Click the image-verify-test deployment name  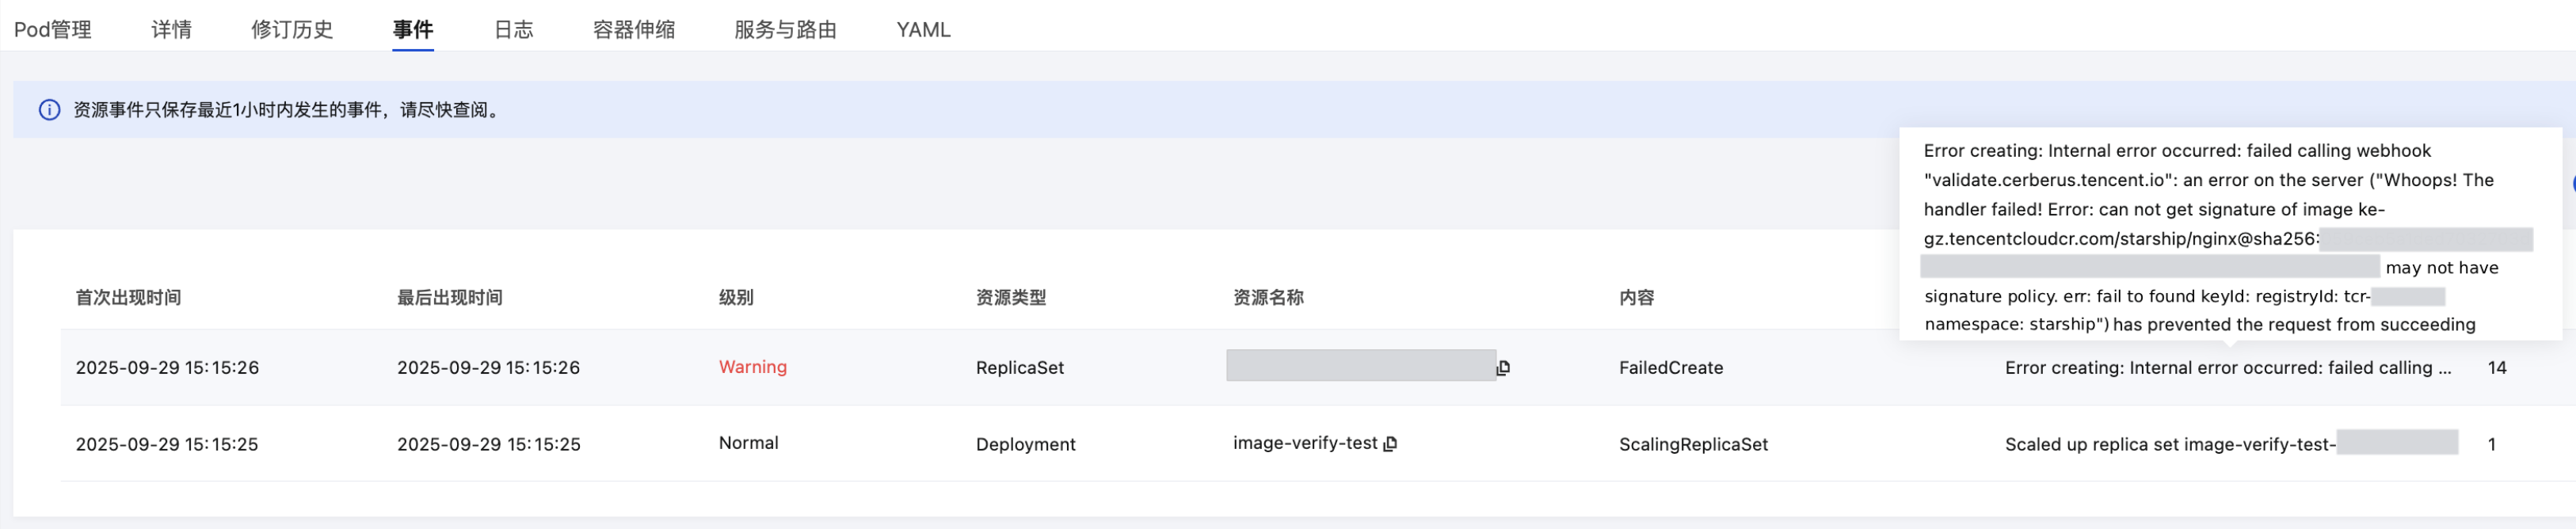[1304, 443]
